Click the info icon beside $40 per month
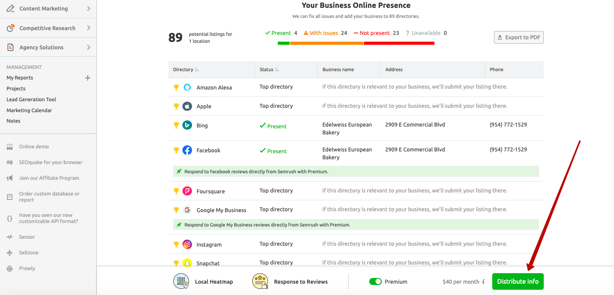 pyautogui.click(x=484, y=282)
